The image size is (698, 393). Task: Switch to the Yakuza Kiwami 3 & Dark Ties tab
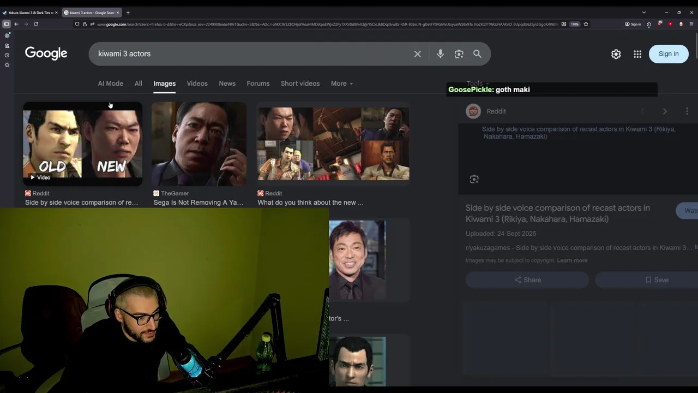click(x=30, y=13)
